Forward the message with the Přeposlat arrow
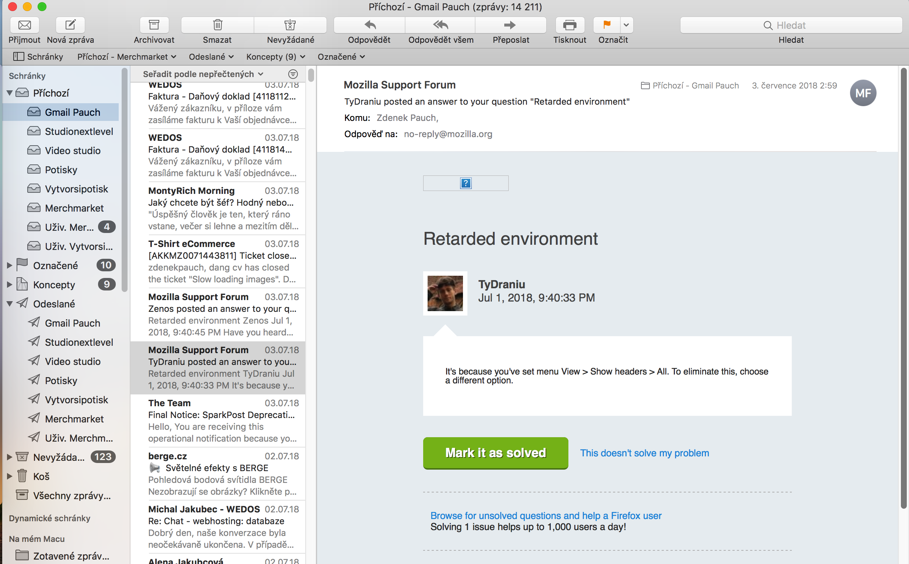 tap(510, 25)
